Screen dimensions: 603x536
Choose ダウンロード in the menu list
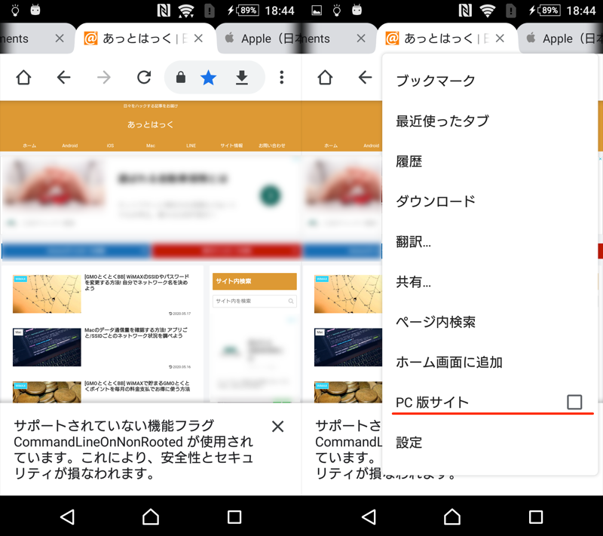pos(436,201)
